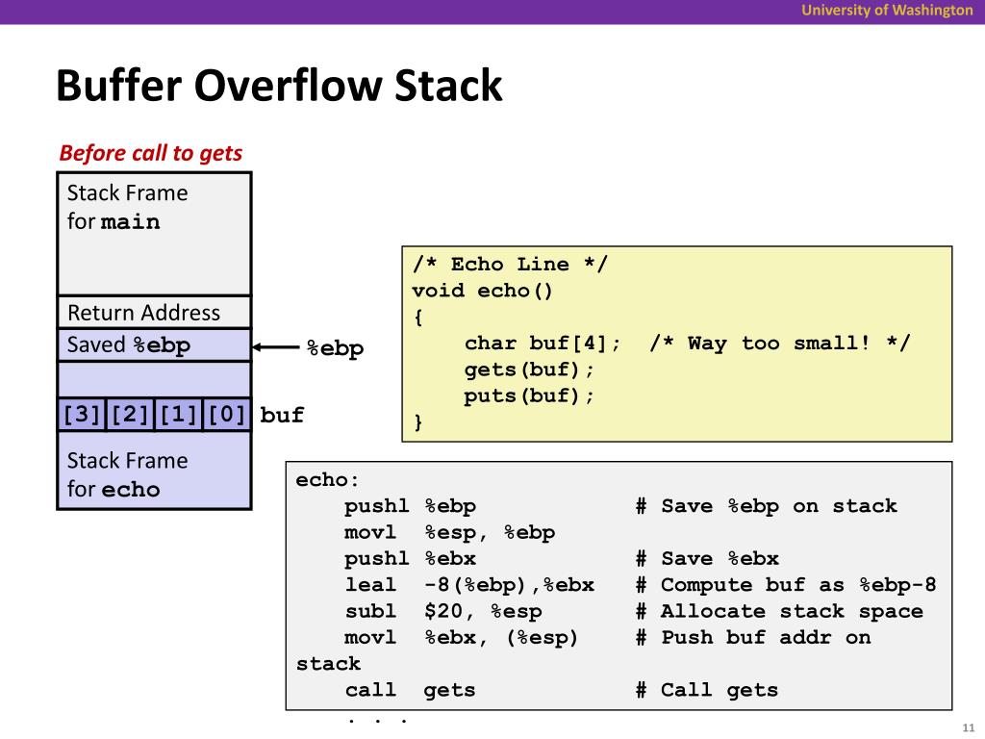Click the 'buf' label beside buffer cells
This screenshot has height=739, width=985.
click(282, 415)
